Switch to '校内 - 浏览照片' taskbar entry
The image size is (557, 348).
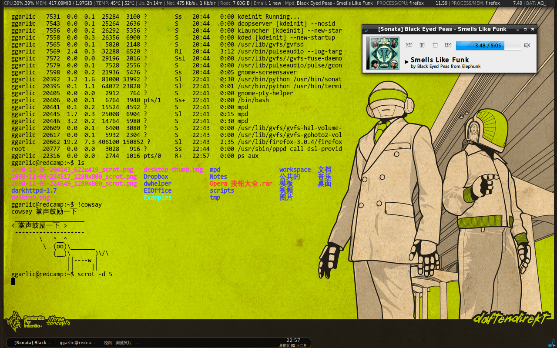pos(121,343)
